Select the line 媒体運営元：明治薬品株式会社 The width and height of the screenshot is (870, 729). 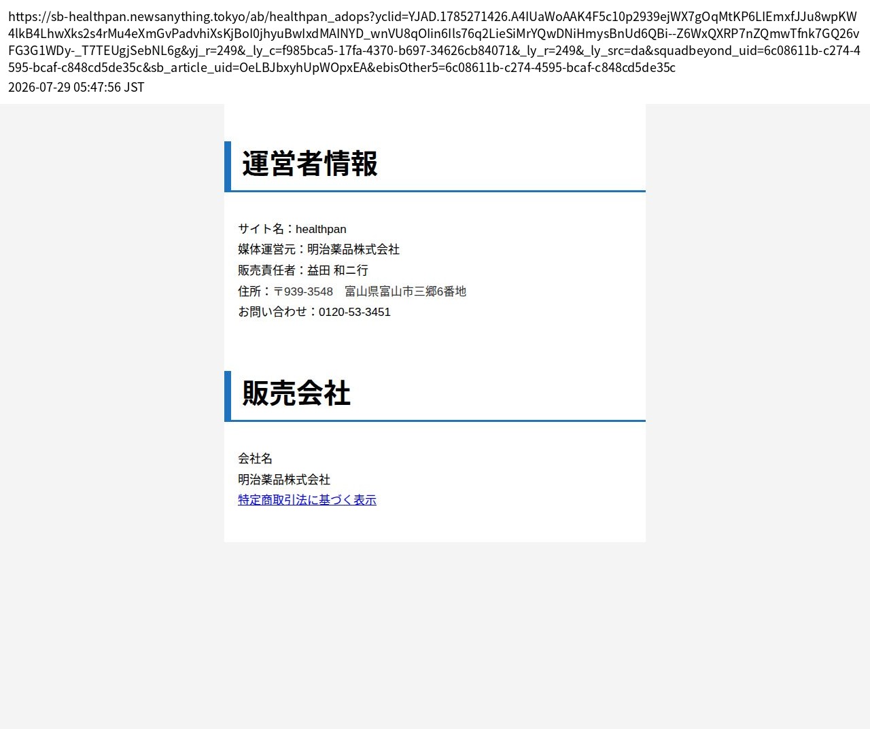pyautogui.click(x=319, y=249)
